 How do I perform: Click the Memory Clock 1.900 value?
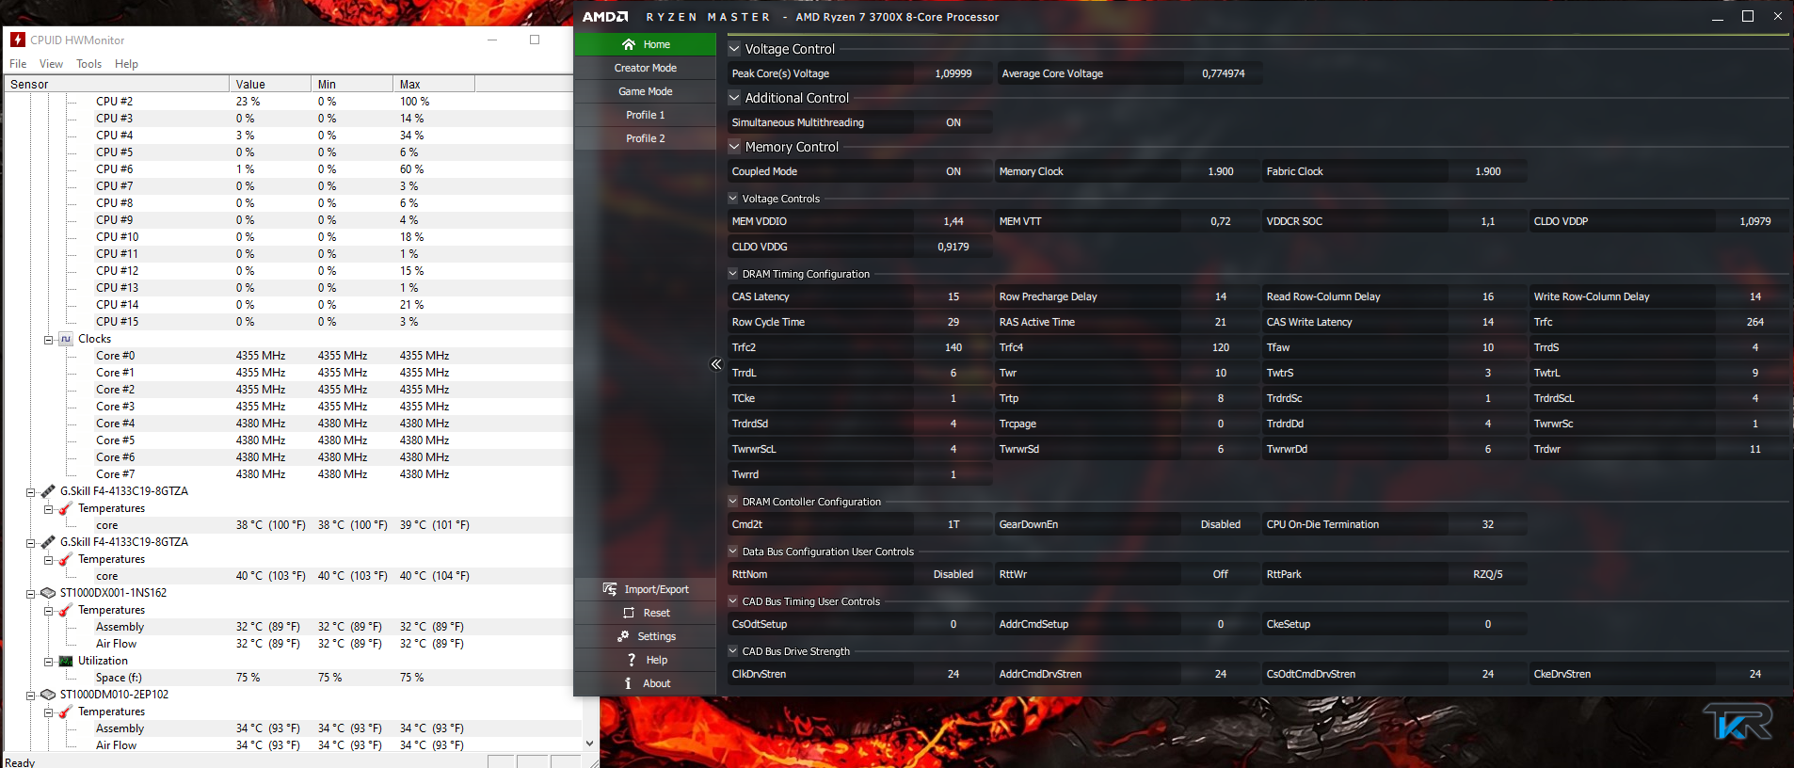point(1221,171)
